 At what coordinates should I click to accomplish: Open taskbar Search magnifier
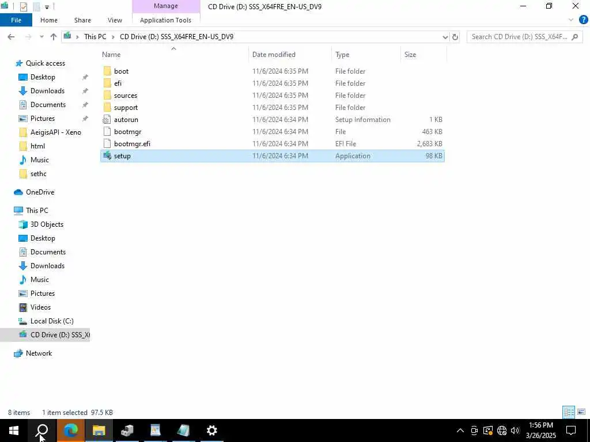pos(42,430)
